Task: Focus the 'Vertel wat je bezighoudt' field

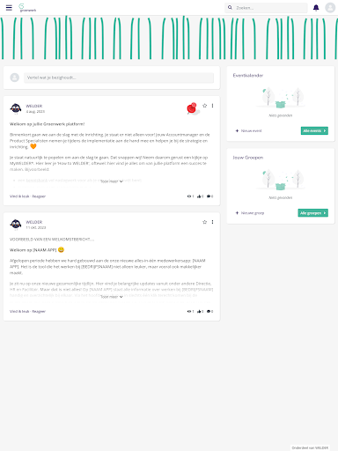Action: [x=119, y=78]
